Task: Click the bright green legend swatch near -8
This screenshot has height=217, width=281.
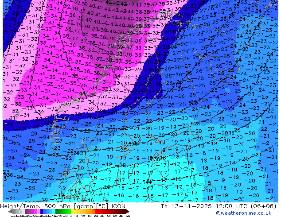Action: (x=69, y=212)
